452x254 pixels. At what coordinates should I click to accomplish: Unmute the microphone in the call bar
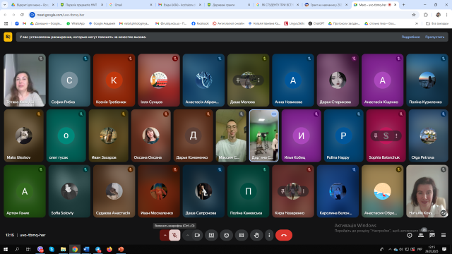point(174,235)
